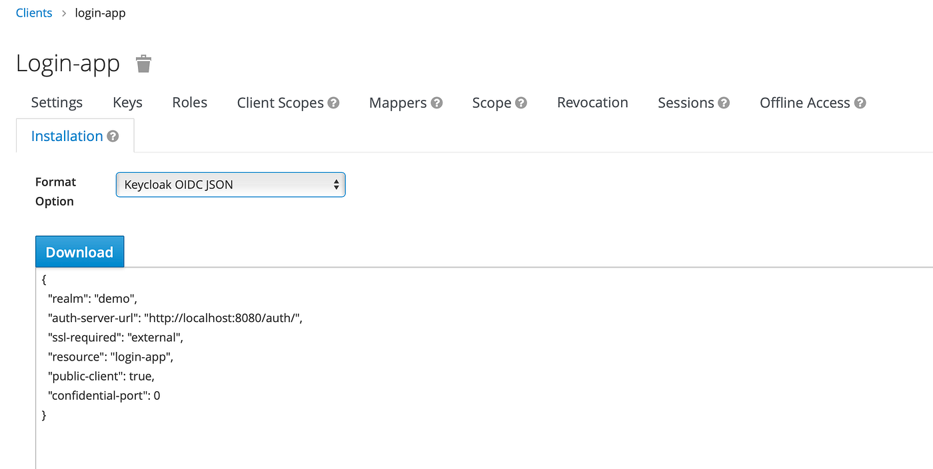Go to the Mappers tab
This screenshot has height=469, width=933.
pyautogui.click(x=398, y=102)
